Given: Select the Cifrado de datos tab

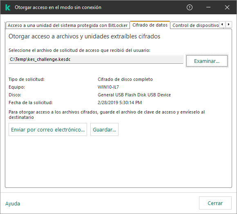Looking at the screenshot, I should 150,25.
